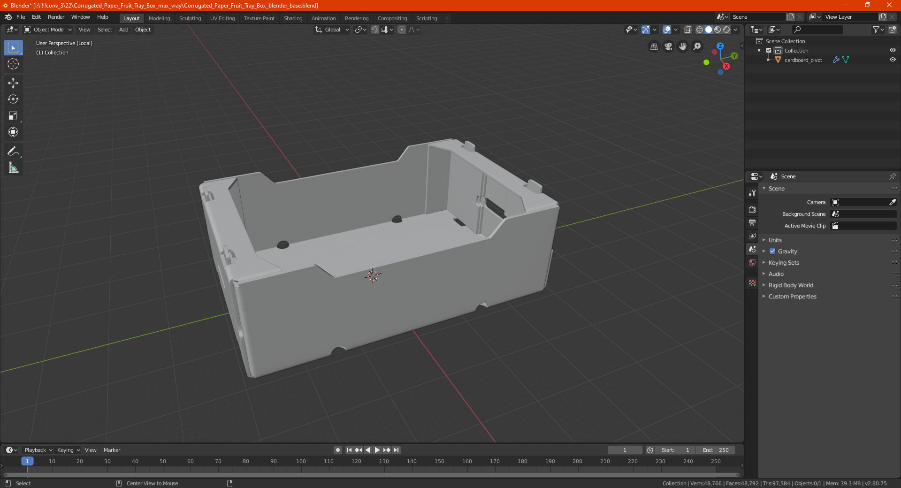Switch to the Modeling workspace tab

tap(159, 18)
